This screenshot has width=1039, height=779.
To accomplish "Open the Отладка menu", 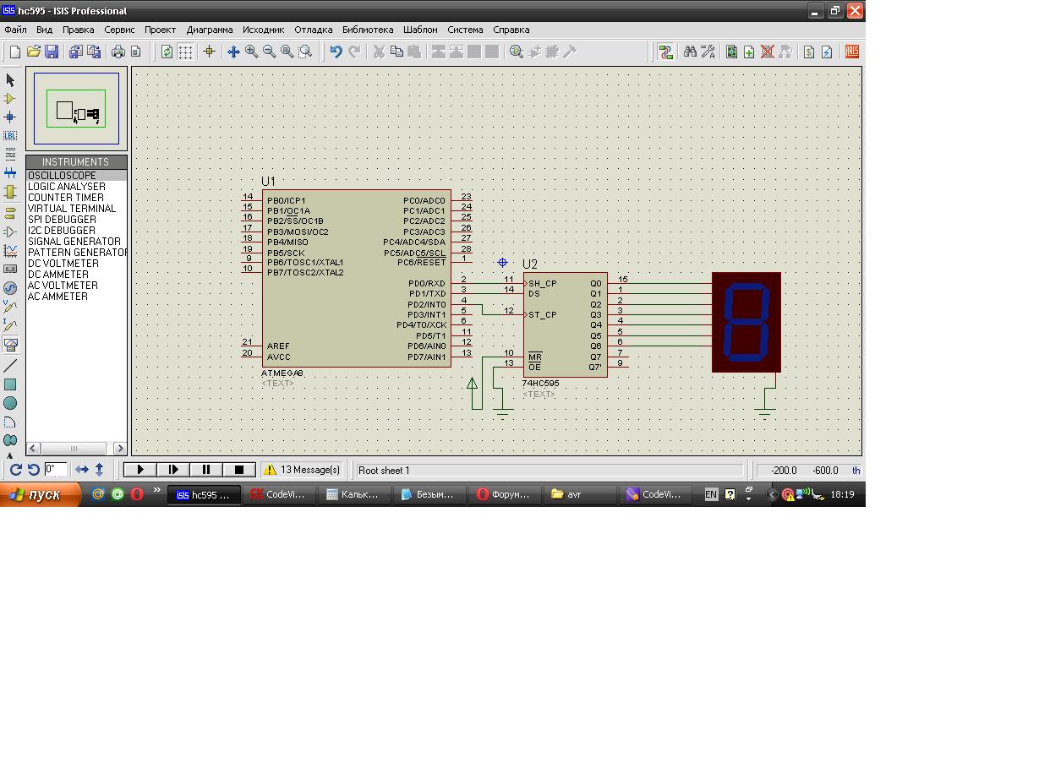I will (313, 30).
